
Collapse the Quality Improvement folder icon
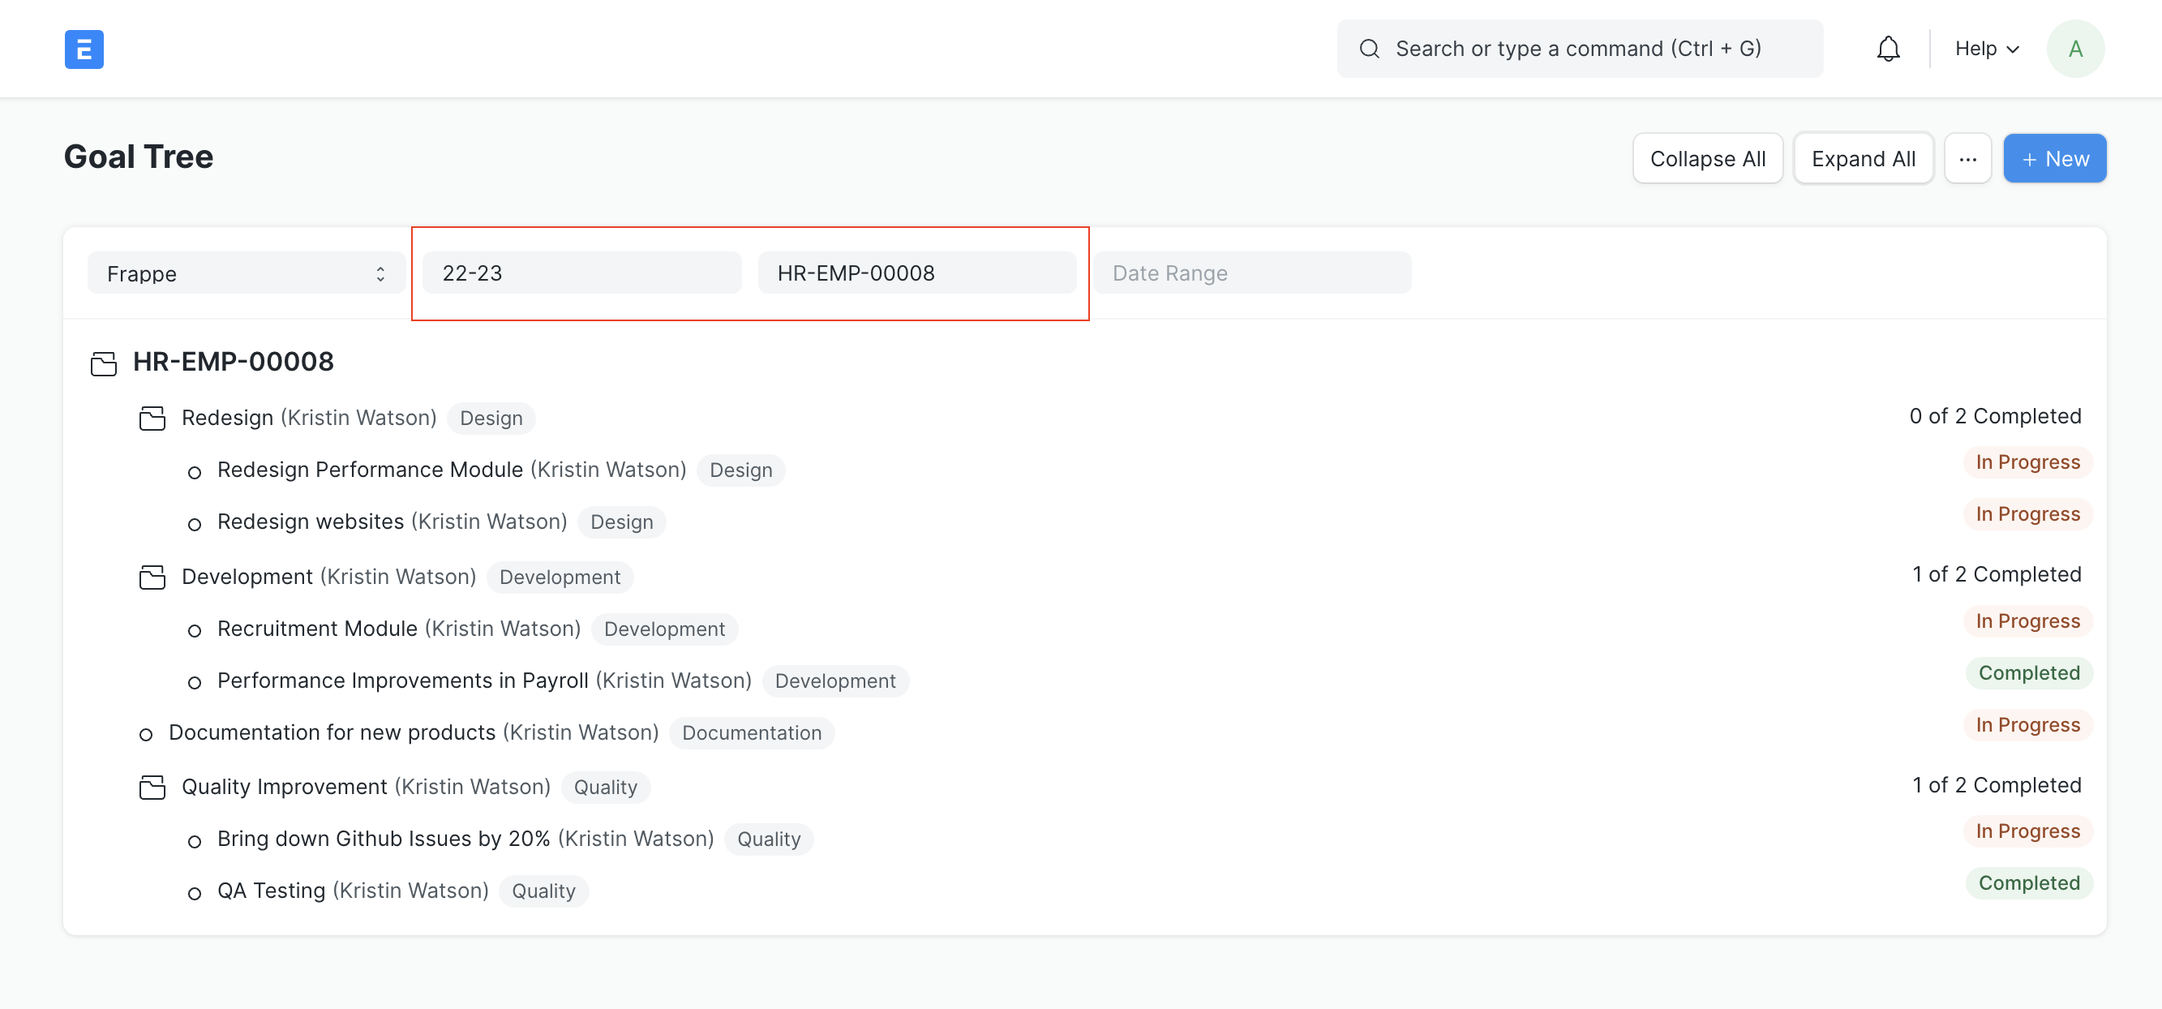click(152, 788)
